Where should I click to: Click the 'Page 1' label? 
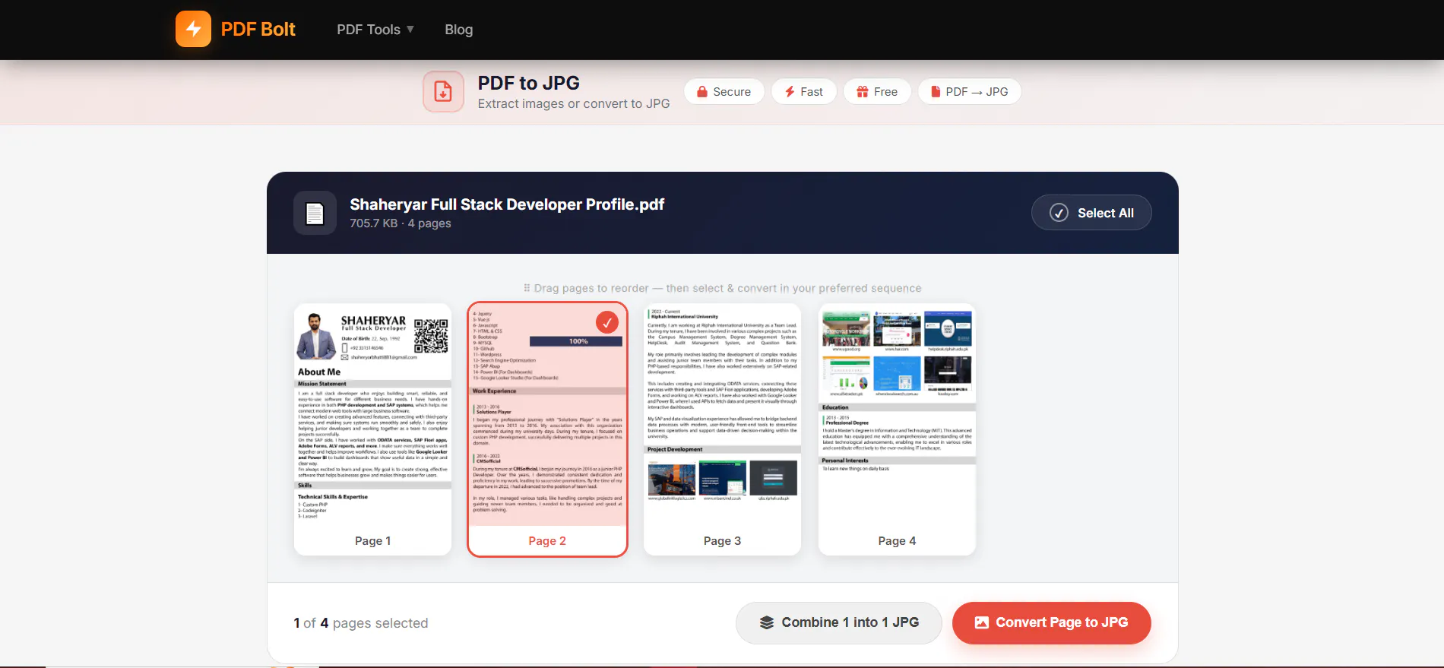[373, 541]
